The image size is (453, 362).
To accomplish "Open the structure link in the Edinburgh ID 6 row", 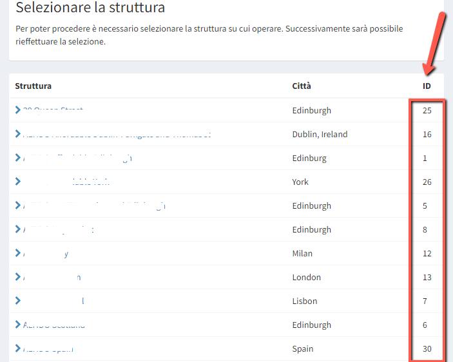I will tap(54, 325).
